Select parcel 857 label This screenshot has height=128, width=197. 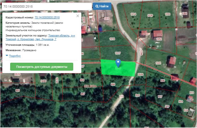point(83,94)
